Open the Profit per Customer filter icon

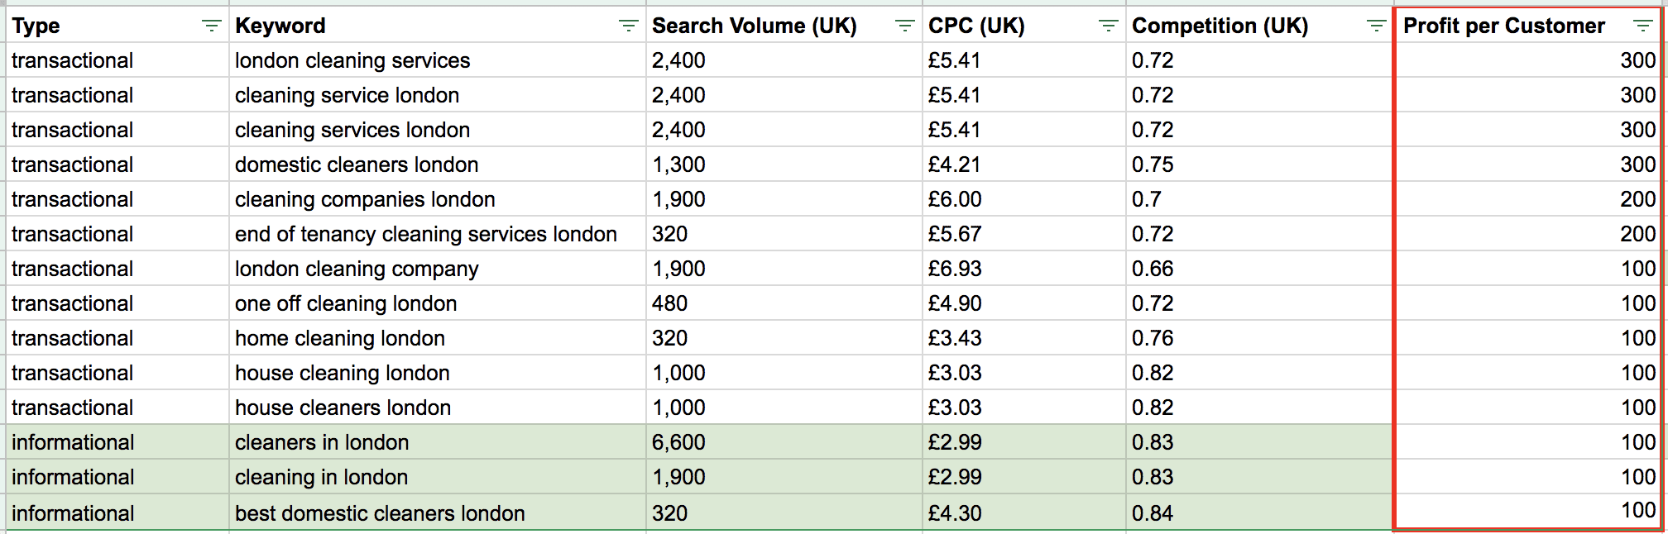tap(1643, 26)
